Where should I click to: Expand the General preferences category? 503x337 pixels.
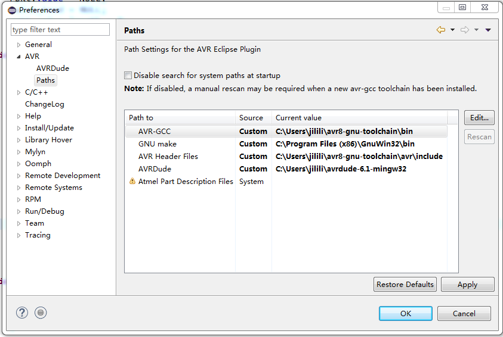coord(19,45)
